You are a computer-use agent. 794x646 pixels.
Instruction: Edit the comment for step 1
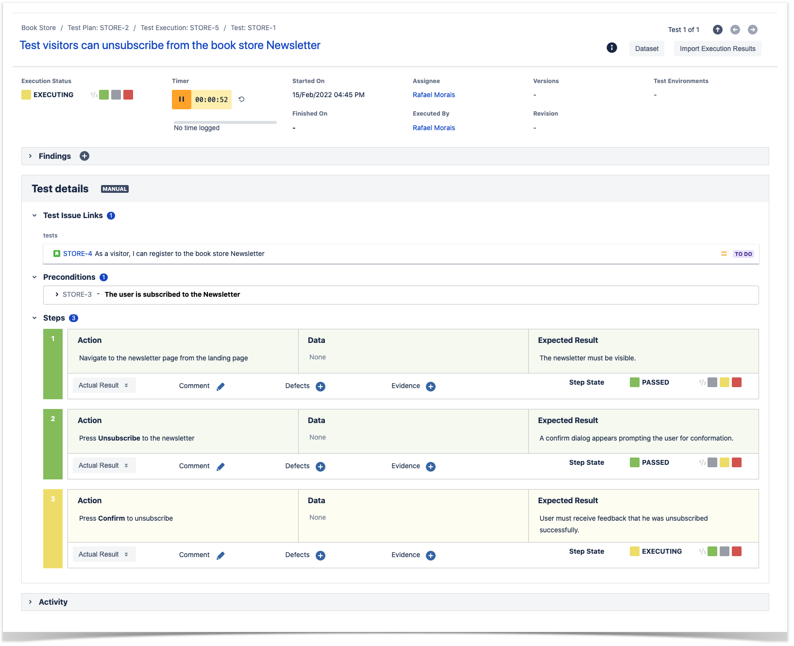click(220, 387)
